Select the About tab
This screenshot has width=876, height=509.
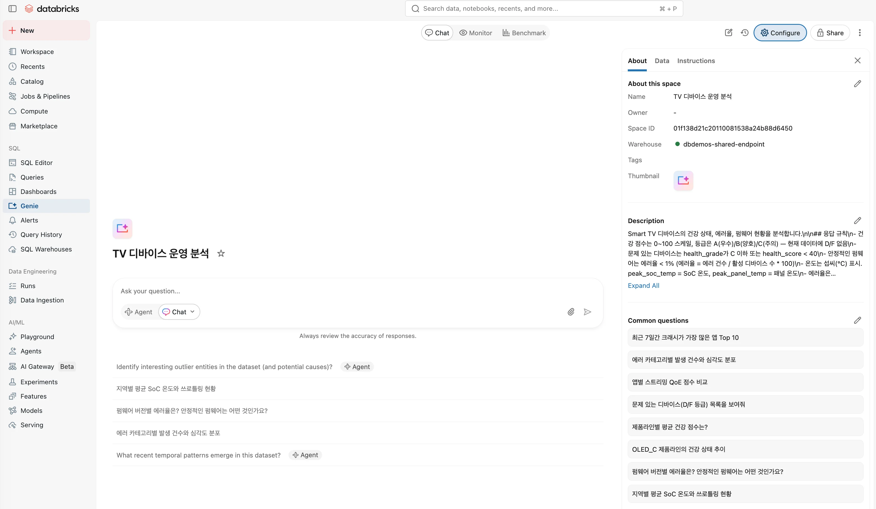pyautogui.click(x=637, y=61)
